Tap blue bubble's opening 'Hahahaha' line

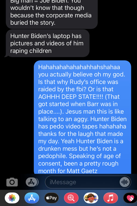click(79, 67)
